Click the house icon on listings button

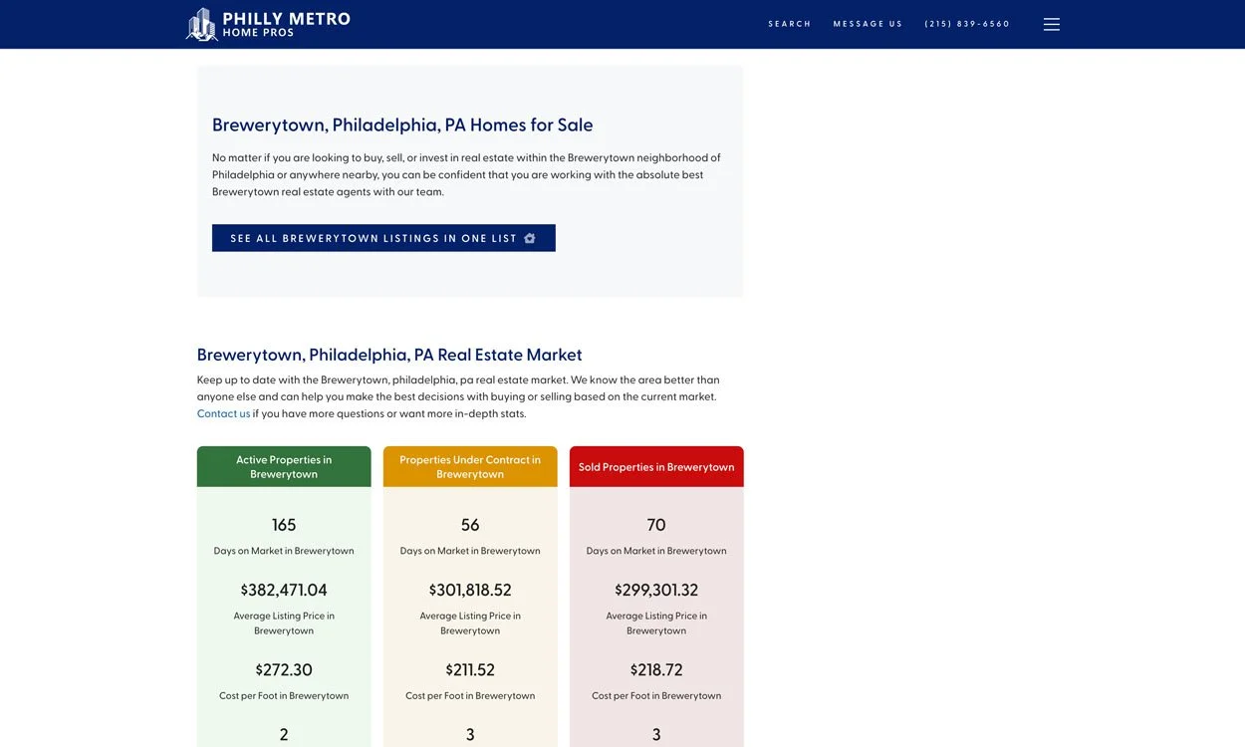click(530, 238)
